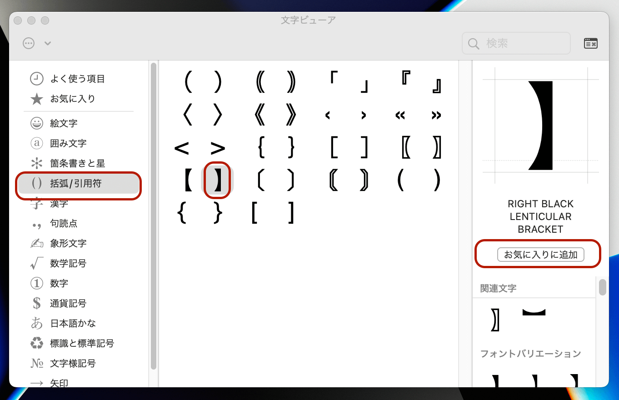
Task: Click the 文字ビューア window title
Action: click(309, 20)
